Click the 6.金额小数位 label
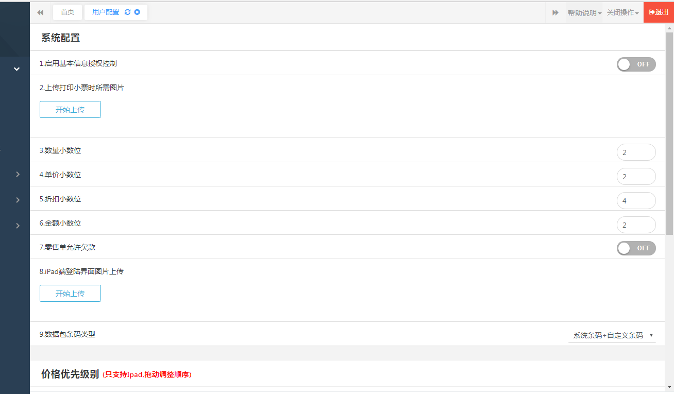This screenshot has width=674, height=394. [60, 223]
